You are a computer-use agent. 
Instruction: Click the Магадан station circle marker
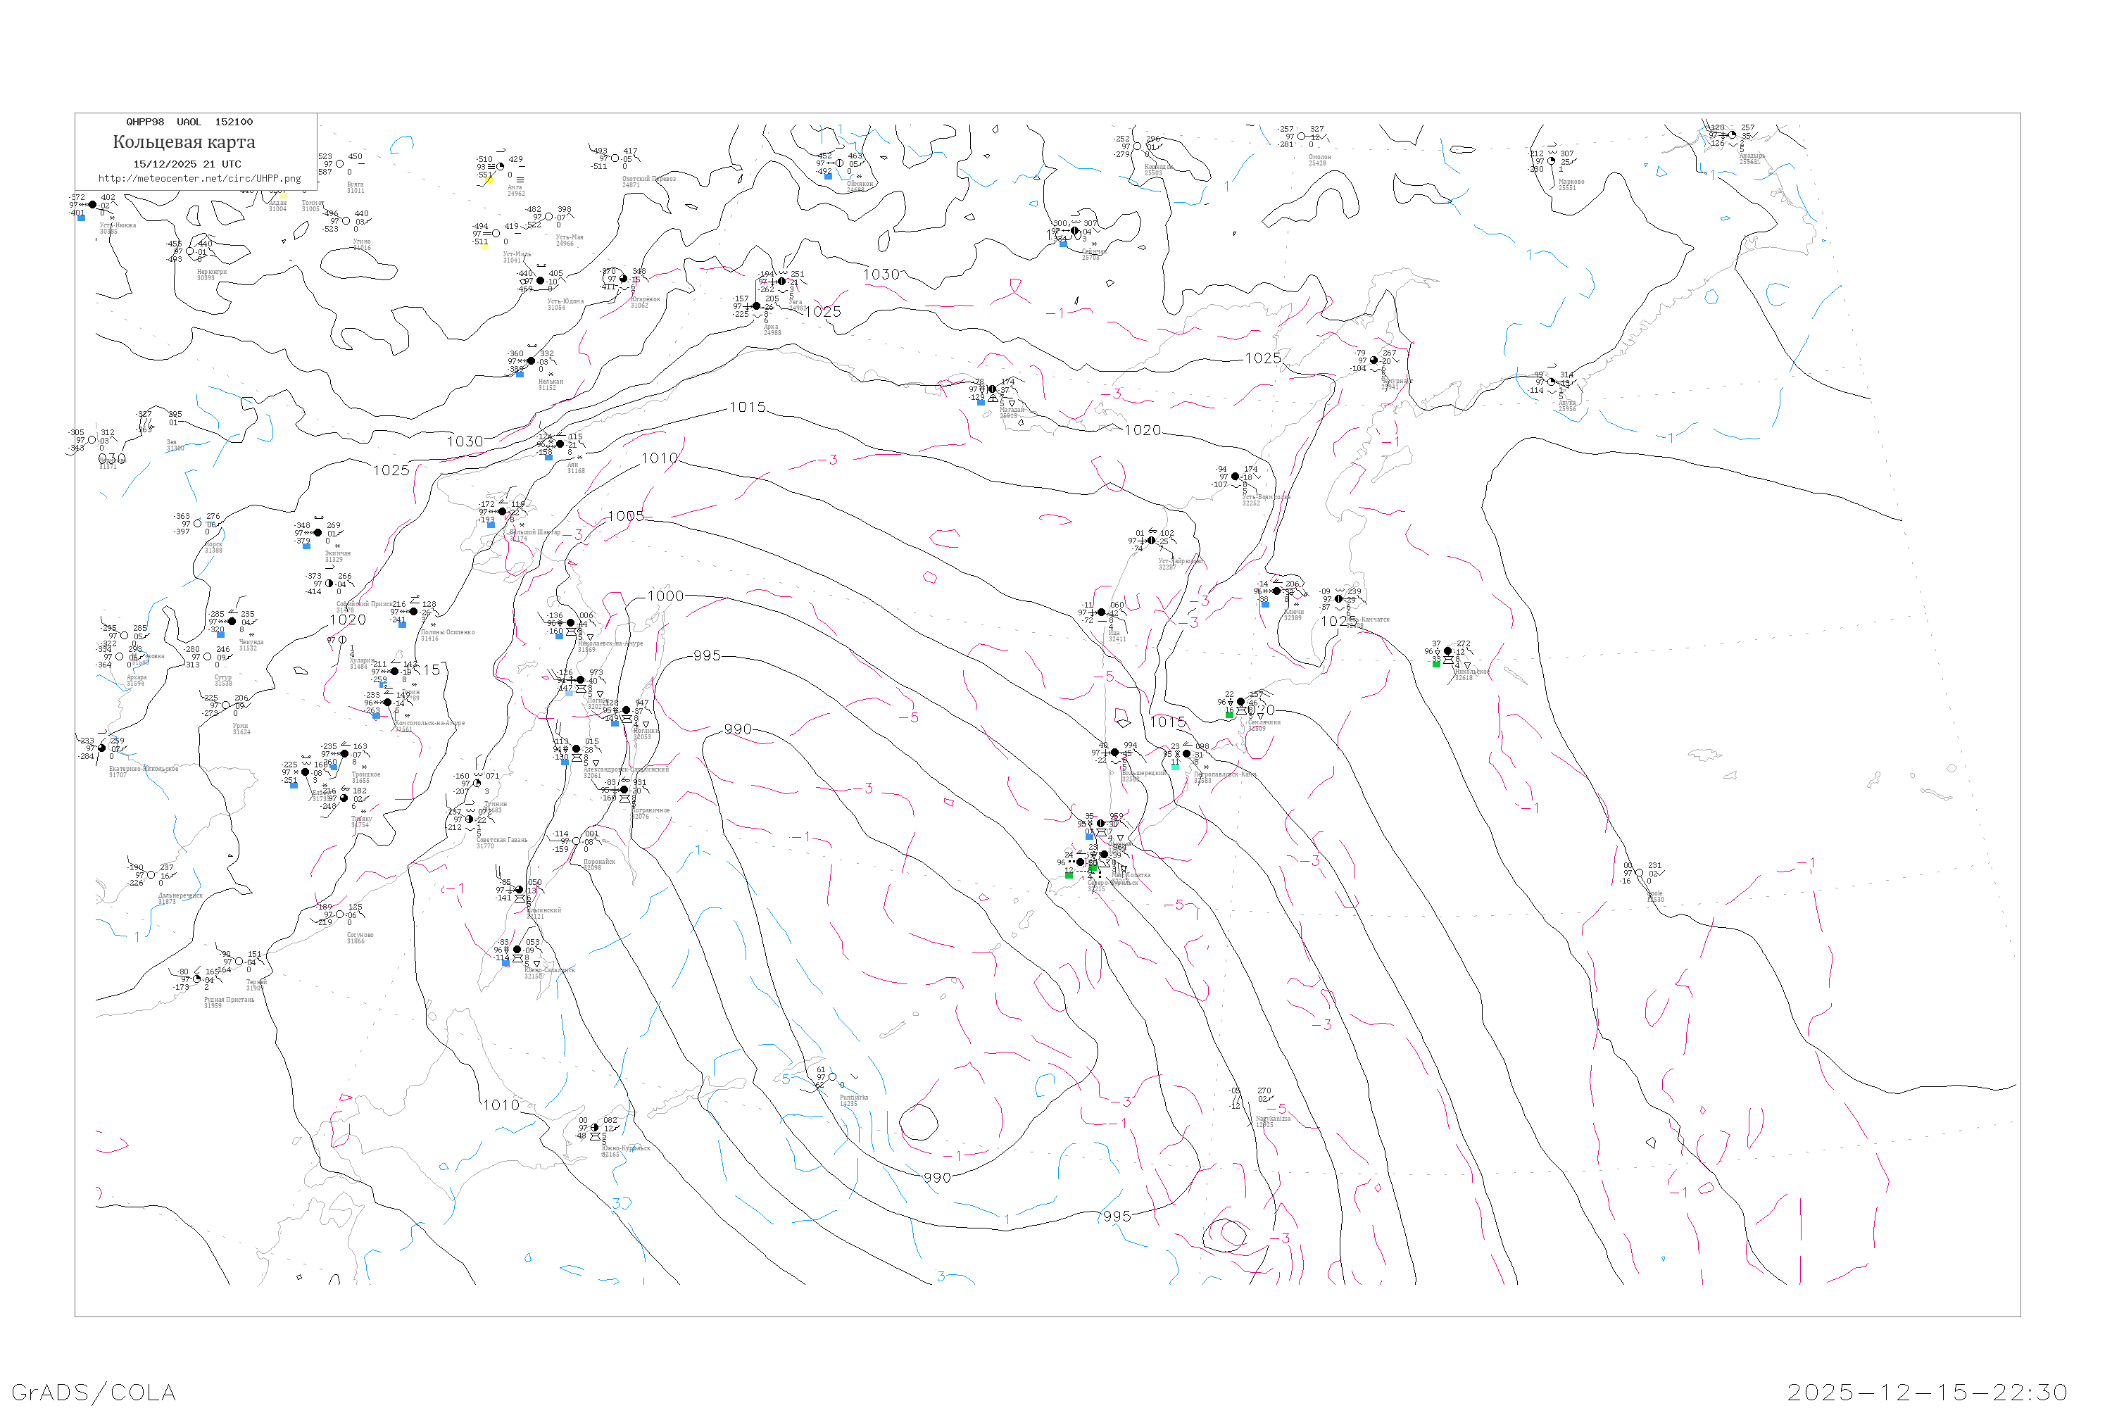pyautogui.click(x=992, y=389)
